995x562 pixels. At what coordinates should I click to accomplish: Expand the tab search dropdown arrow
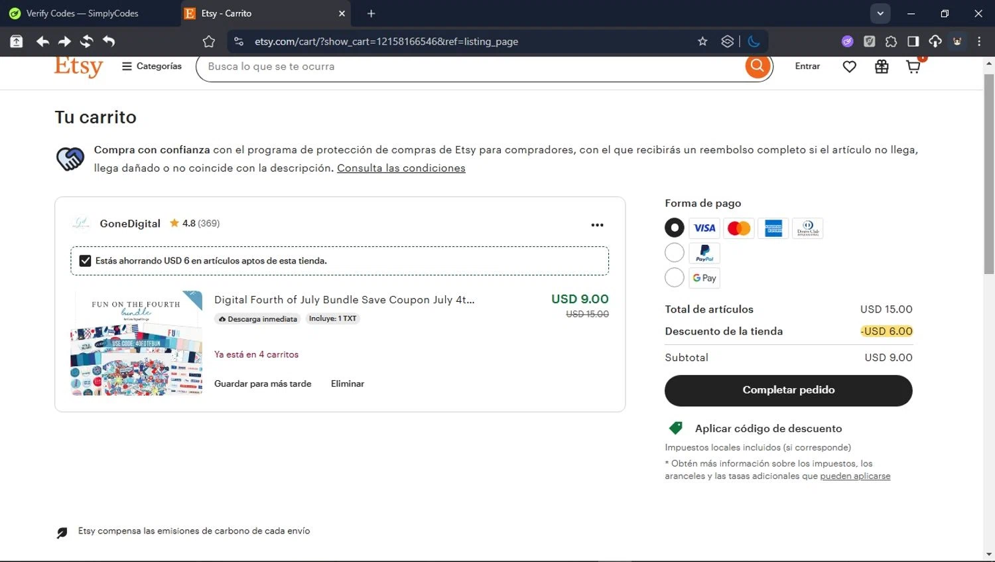coord(880,13)
